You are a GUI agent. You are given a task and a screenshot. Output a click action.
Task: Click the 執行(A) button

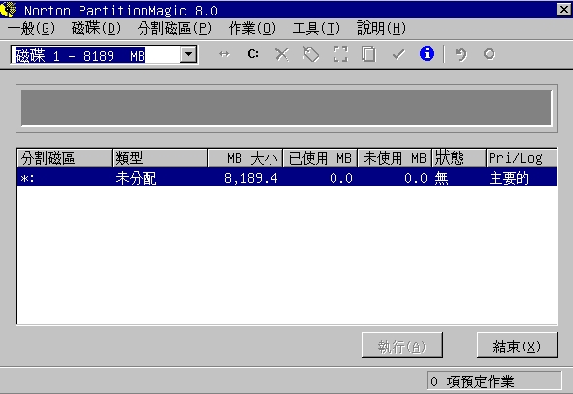coord(402,346)
